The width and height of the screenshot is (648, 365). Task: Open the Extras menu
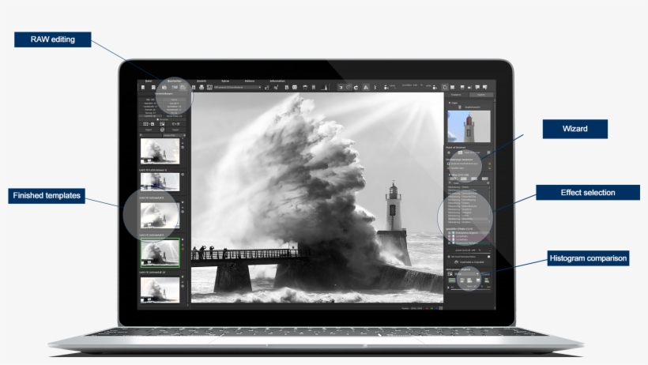pos(225,81)
